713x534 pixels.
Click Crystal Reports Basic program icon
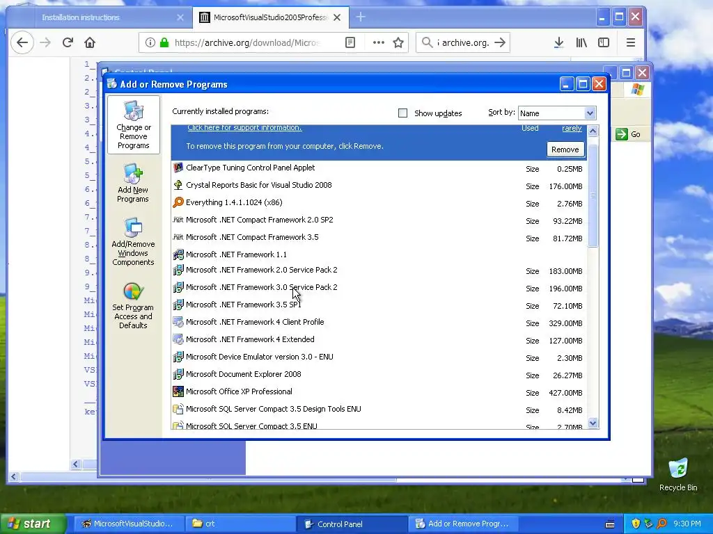point(178,185)
